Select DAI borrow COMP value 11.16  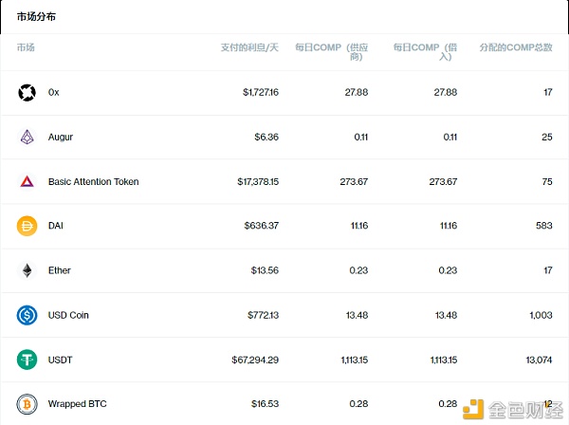pos(449,226)
